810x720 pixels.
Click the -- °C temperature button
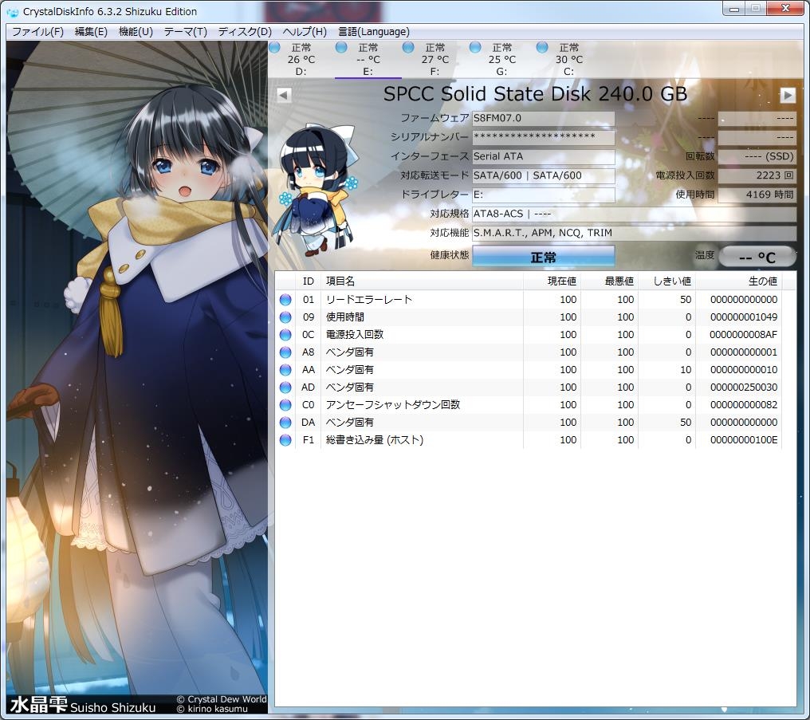[x=757, y=257]
